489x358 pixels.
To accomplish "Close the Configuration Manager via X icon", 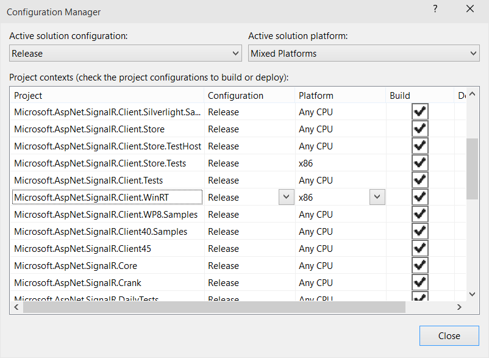I will tap(470, 9).
